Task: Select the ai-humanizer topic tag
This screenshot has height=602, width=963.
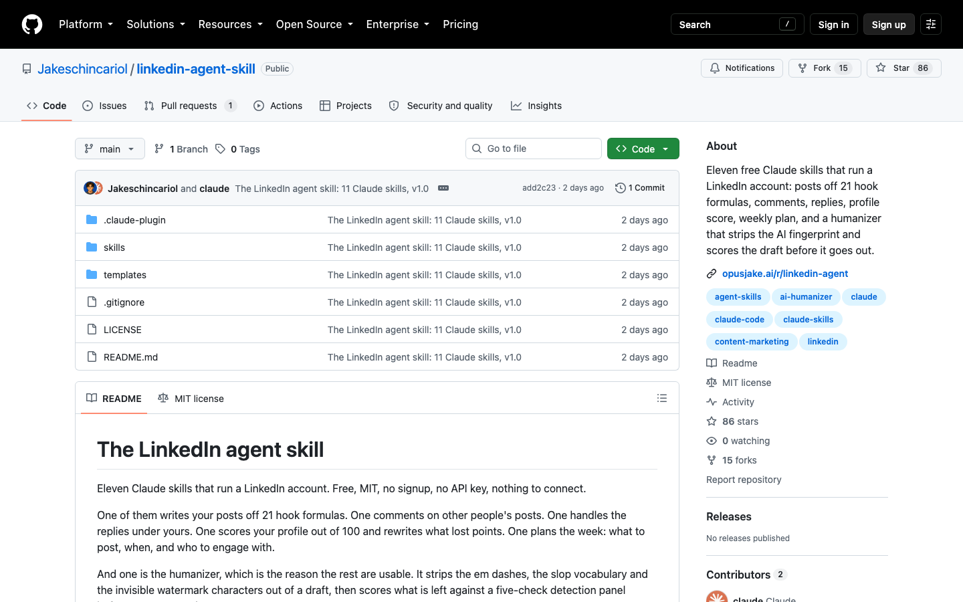Action: 806,297
